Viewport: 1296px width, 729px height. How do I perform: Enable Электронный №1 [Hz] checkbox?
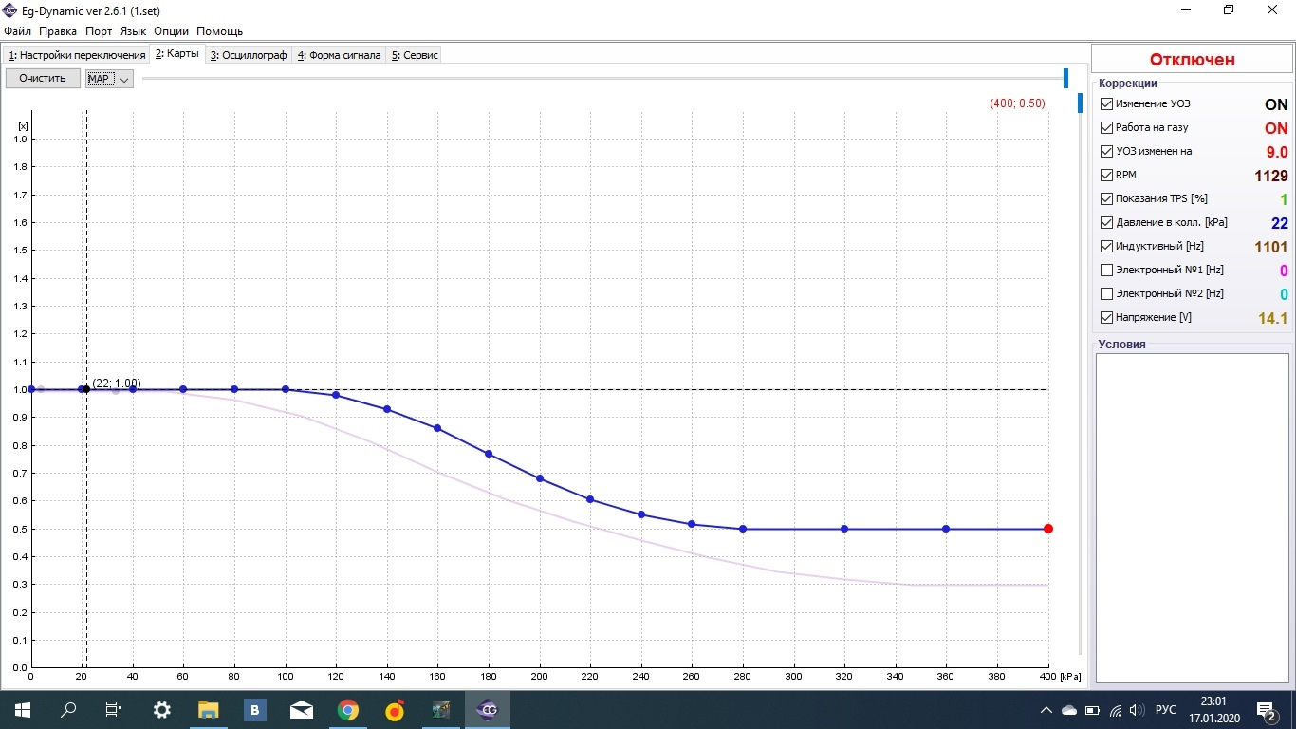tap(1106, 270)
